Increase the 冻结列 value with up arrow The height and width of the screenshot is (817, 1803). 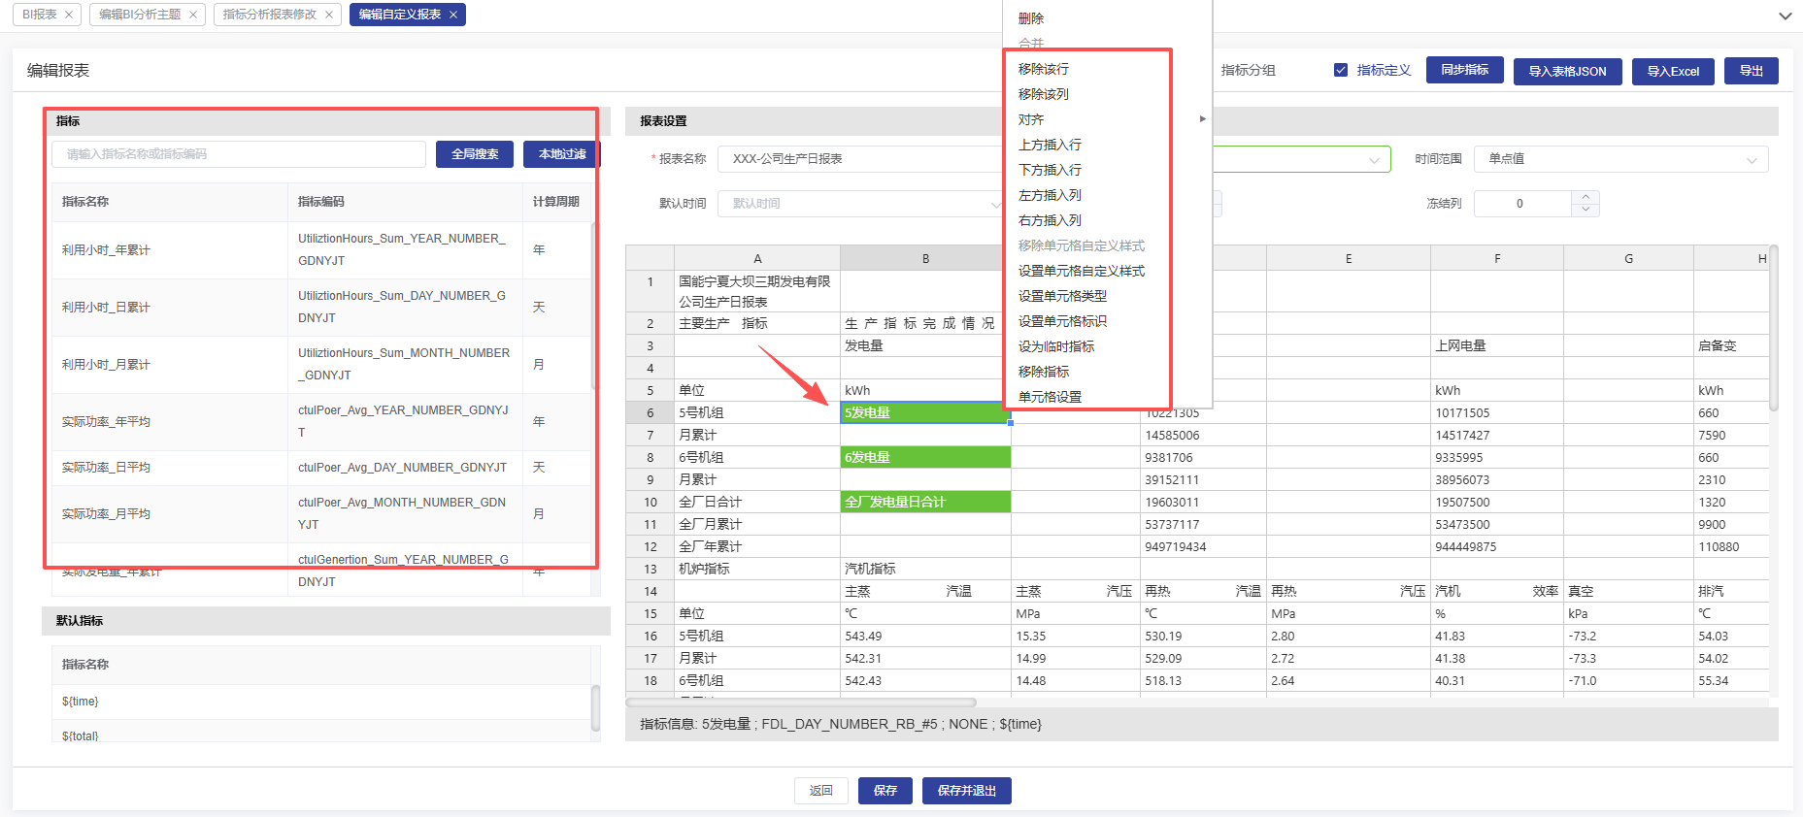click(1586, 197)
